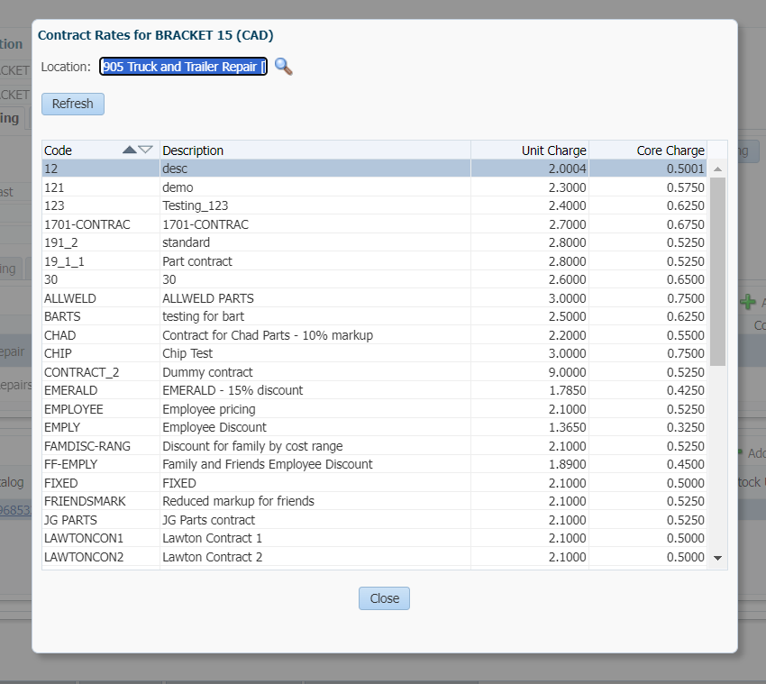This screenshot has height=684, width=766.
Task: Click scrollbar up arrow in rates table
Action: point(718,169)
